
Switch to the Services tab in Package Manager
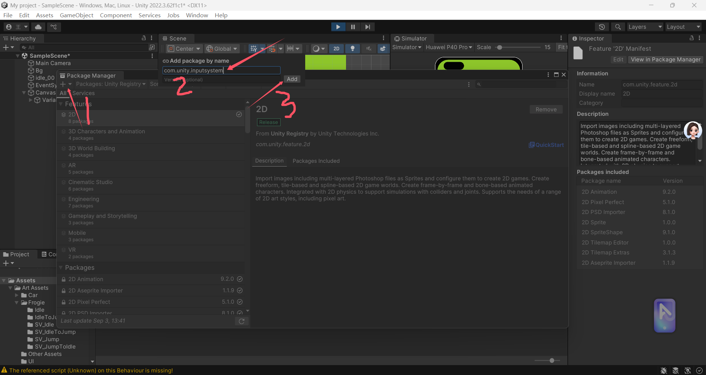pyautogui.click(x=83, y=93)
